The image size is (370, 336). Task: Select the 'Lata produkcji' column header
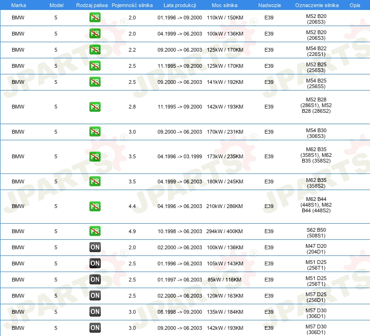coord(180,5)
